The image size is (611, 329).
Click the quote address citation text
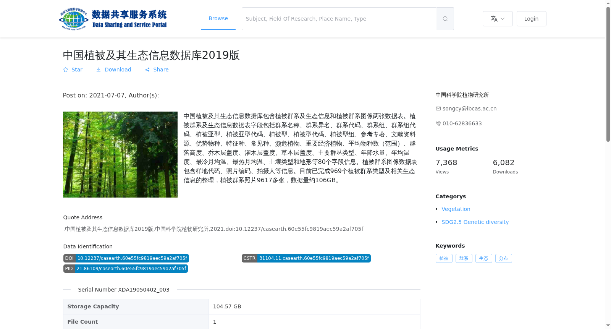tap(213, 229)
